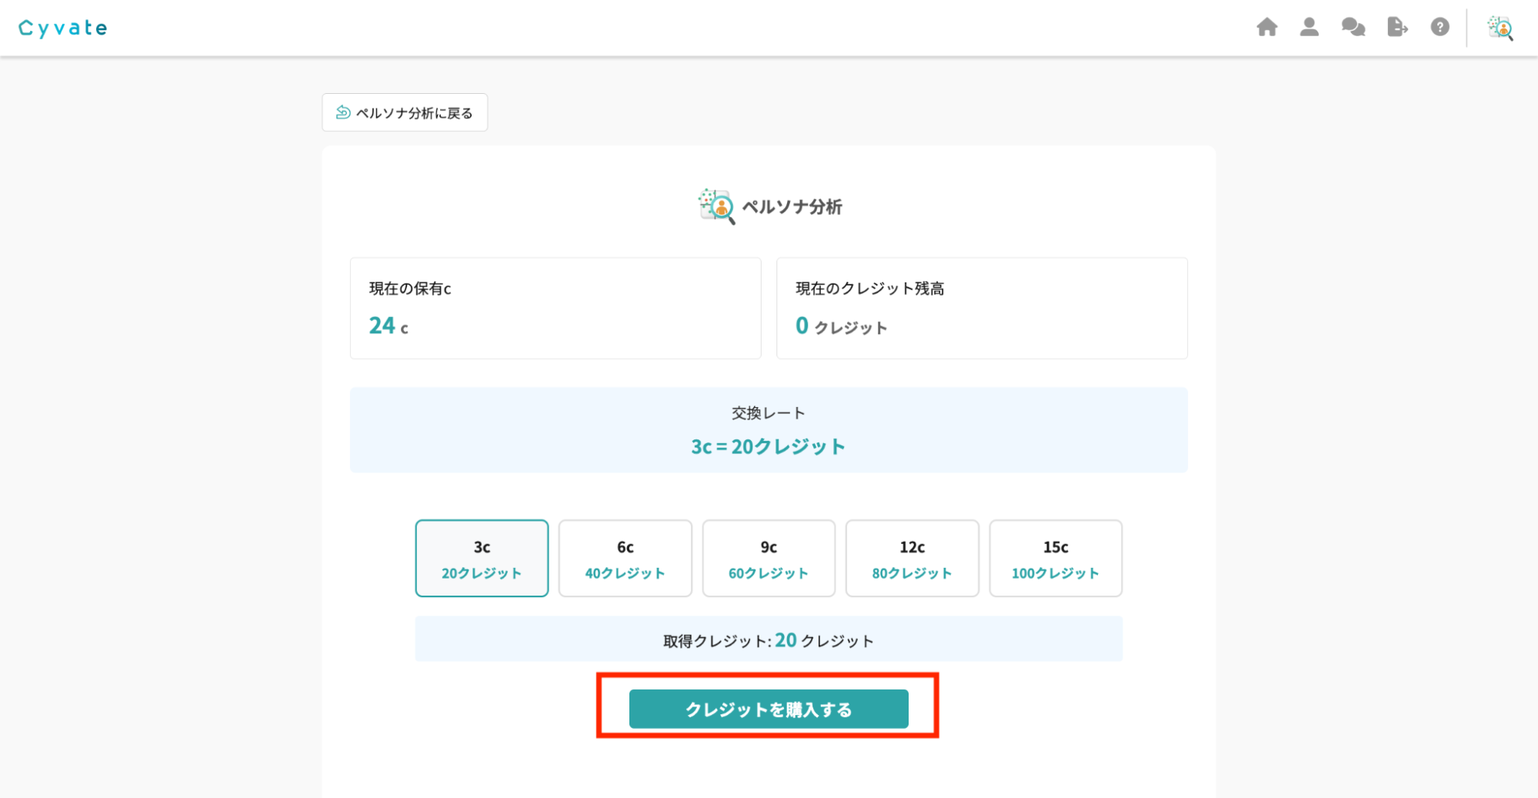Go to the home icon
The image size is (1538, 798).
click(1266, 28)
